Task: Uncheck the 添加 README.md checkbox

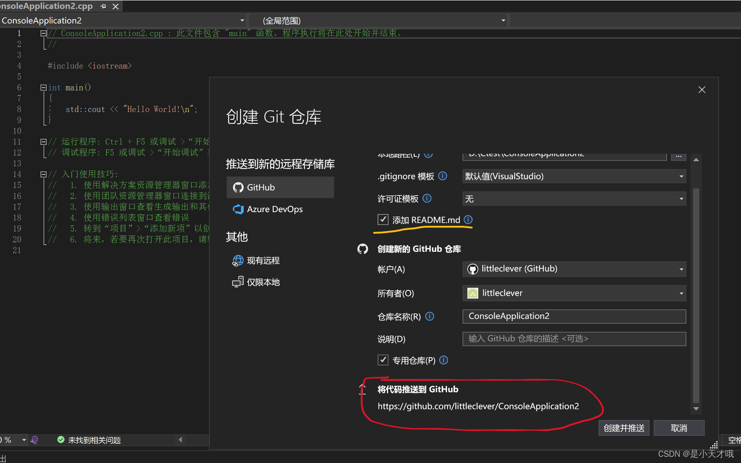Action: (x=383, y=220)
